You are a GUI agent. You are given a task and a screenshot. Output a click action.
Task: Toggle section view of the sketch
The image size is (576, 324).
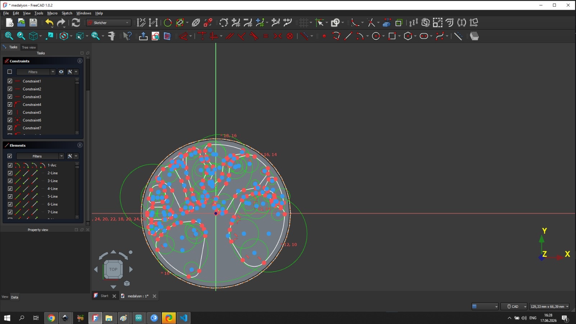click(x=167, y=36)
